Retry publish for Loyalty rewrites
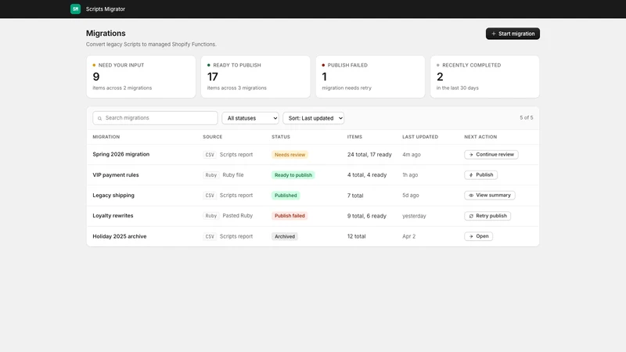626x352 pixels. pos(487,216)
